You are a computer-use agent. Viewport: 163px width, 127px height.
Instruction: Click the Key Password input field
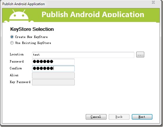53,82
